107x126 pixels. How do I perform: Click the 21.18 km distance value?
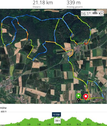pos(43,3)
